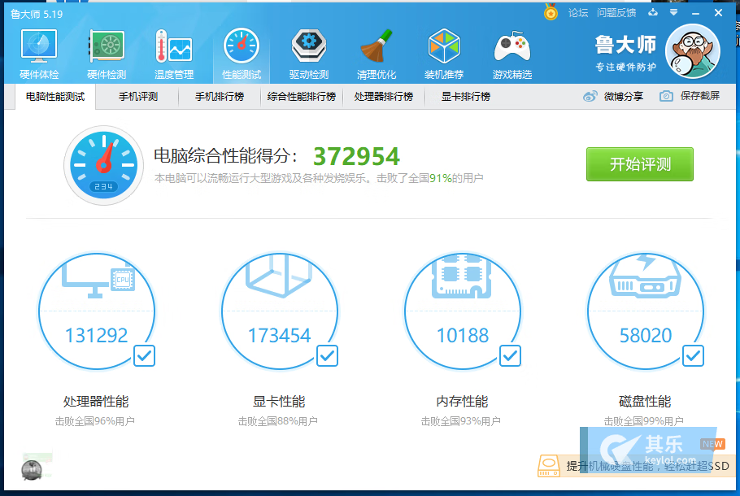740x496 pixels.
Task: Switch to the 手机评测 tab
Action: pos(138,97)
